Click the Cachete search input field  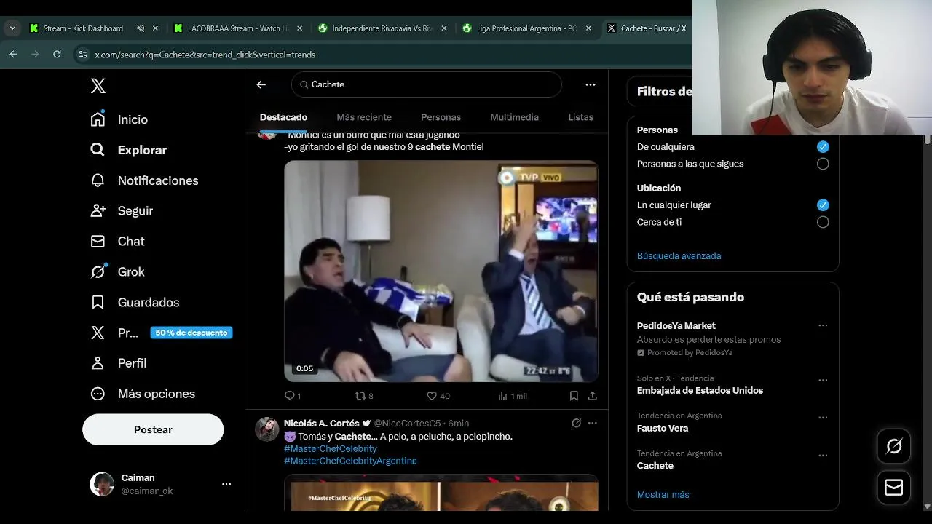tap(427, 84)
